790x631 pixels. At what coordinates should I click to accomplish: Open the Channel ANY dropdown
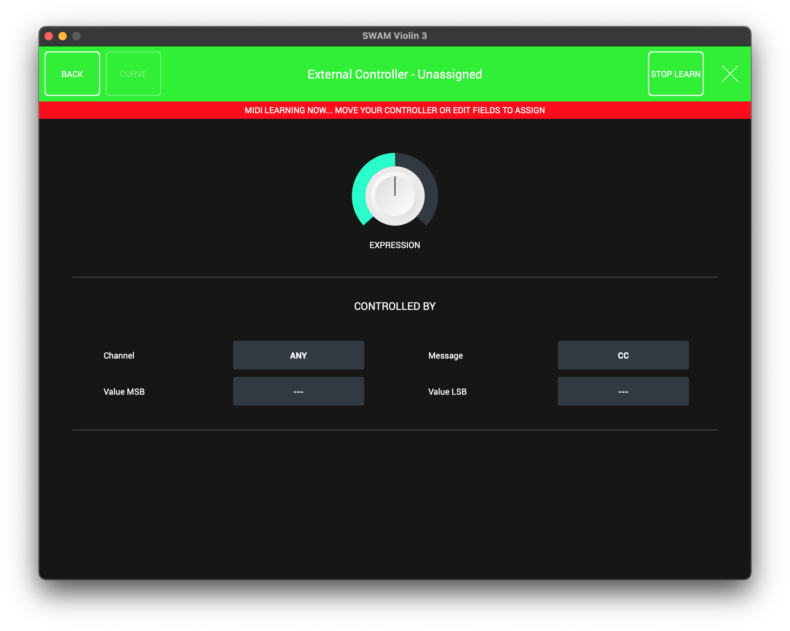point(298,355)
